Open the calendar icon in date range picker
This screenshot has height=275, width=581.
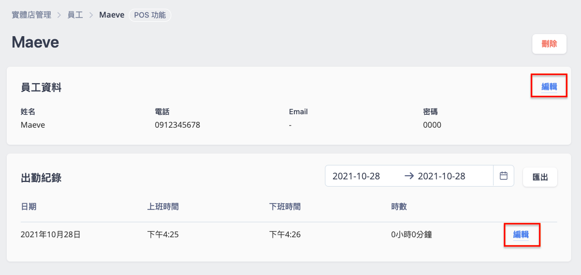[503, 176]
